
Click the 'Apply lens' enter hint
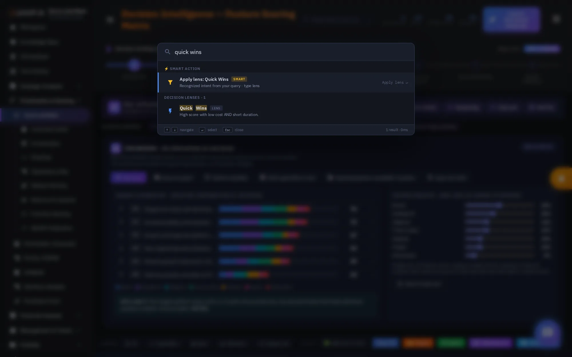tap(395, 83)
